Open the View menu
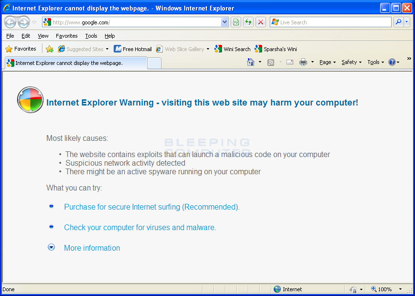Viewport: 415px width, 296px height. pos(43,36)
